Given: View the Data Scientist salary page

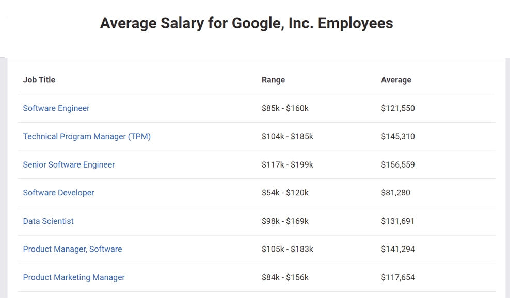Looking at the screenshot, I should pyautogui.click(x=48, y=221).
